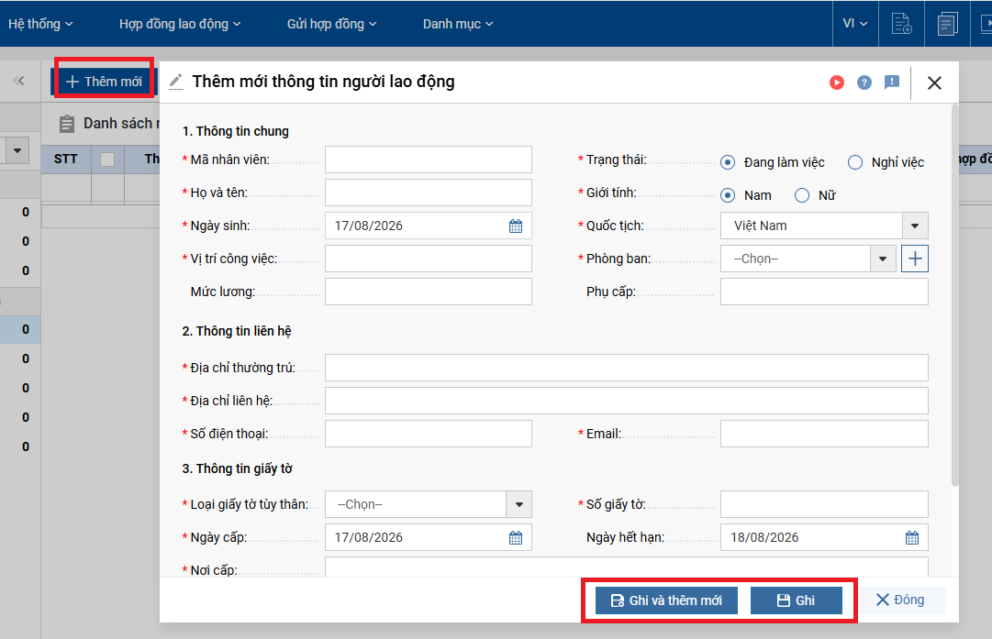Click the red video tutorial play icon
Image resolution: width=992 pixels, height=639 pixels.
tap(836, 83)
